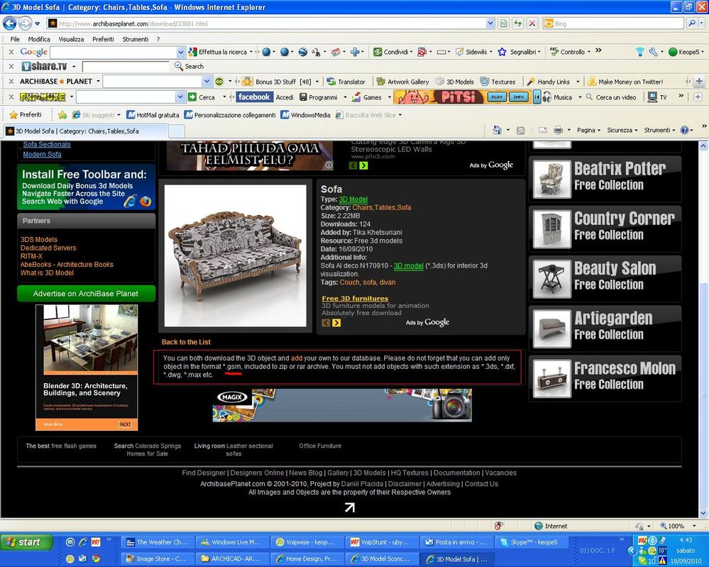
Task: Expand the PXP-Nuke toolbar search dropdown
Action: [180, 97]
